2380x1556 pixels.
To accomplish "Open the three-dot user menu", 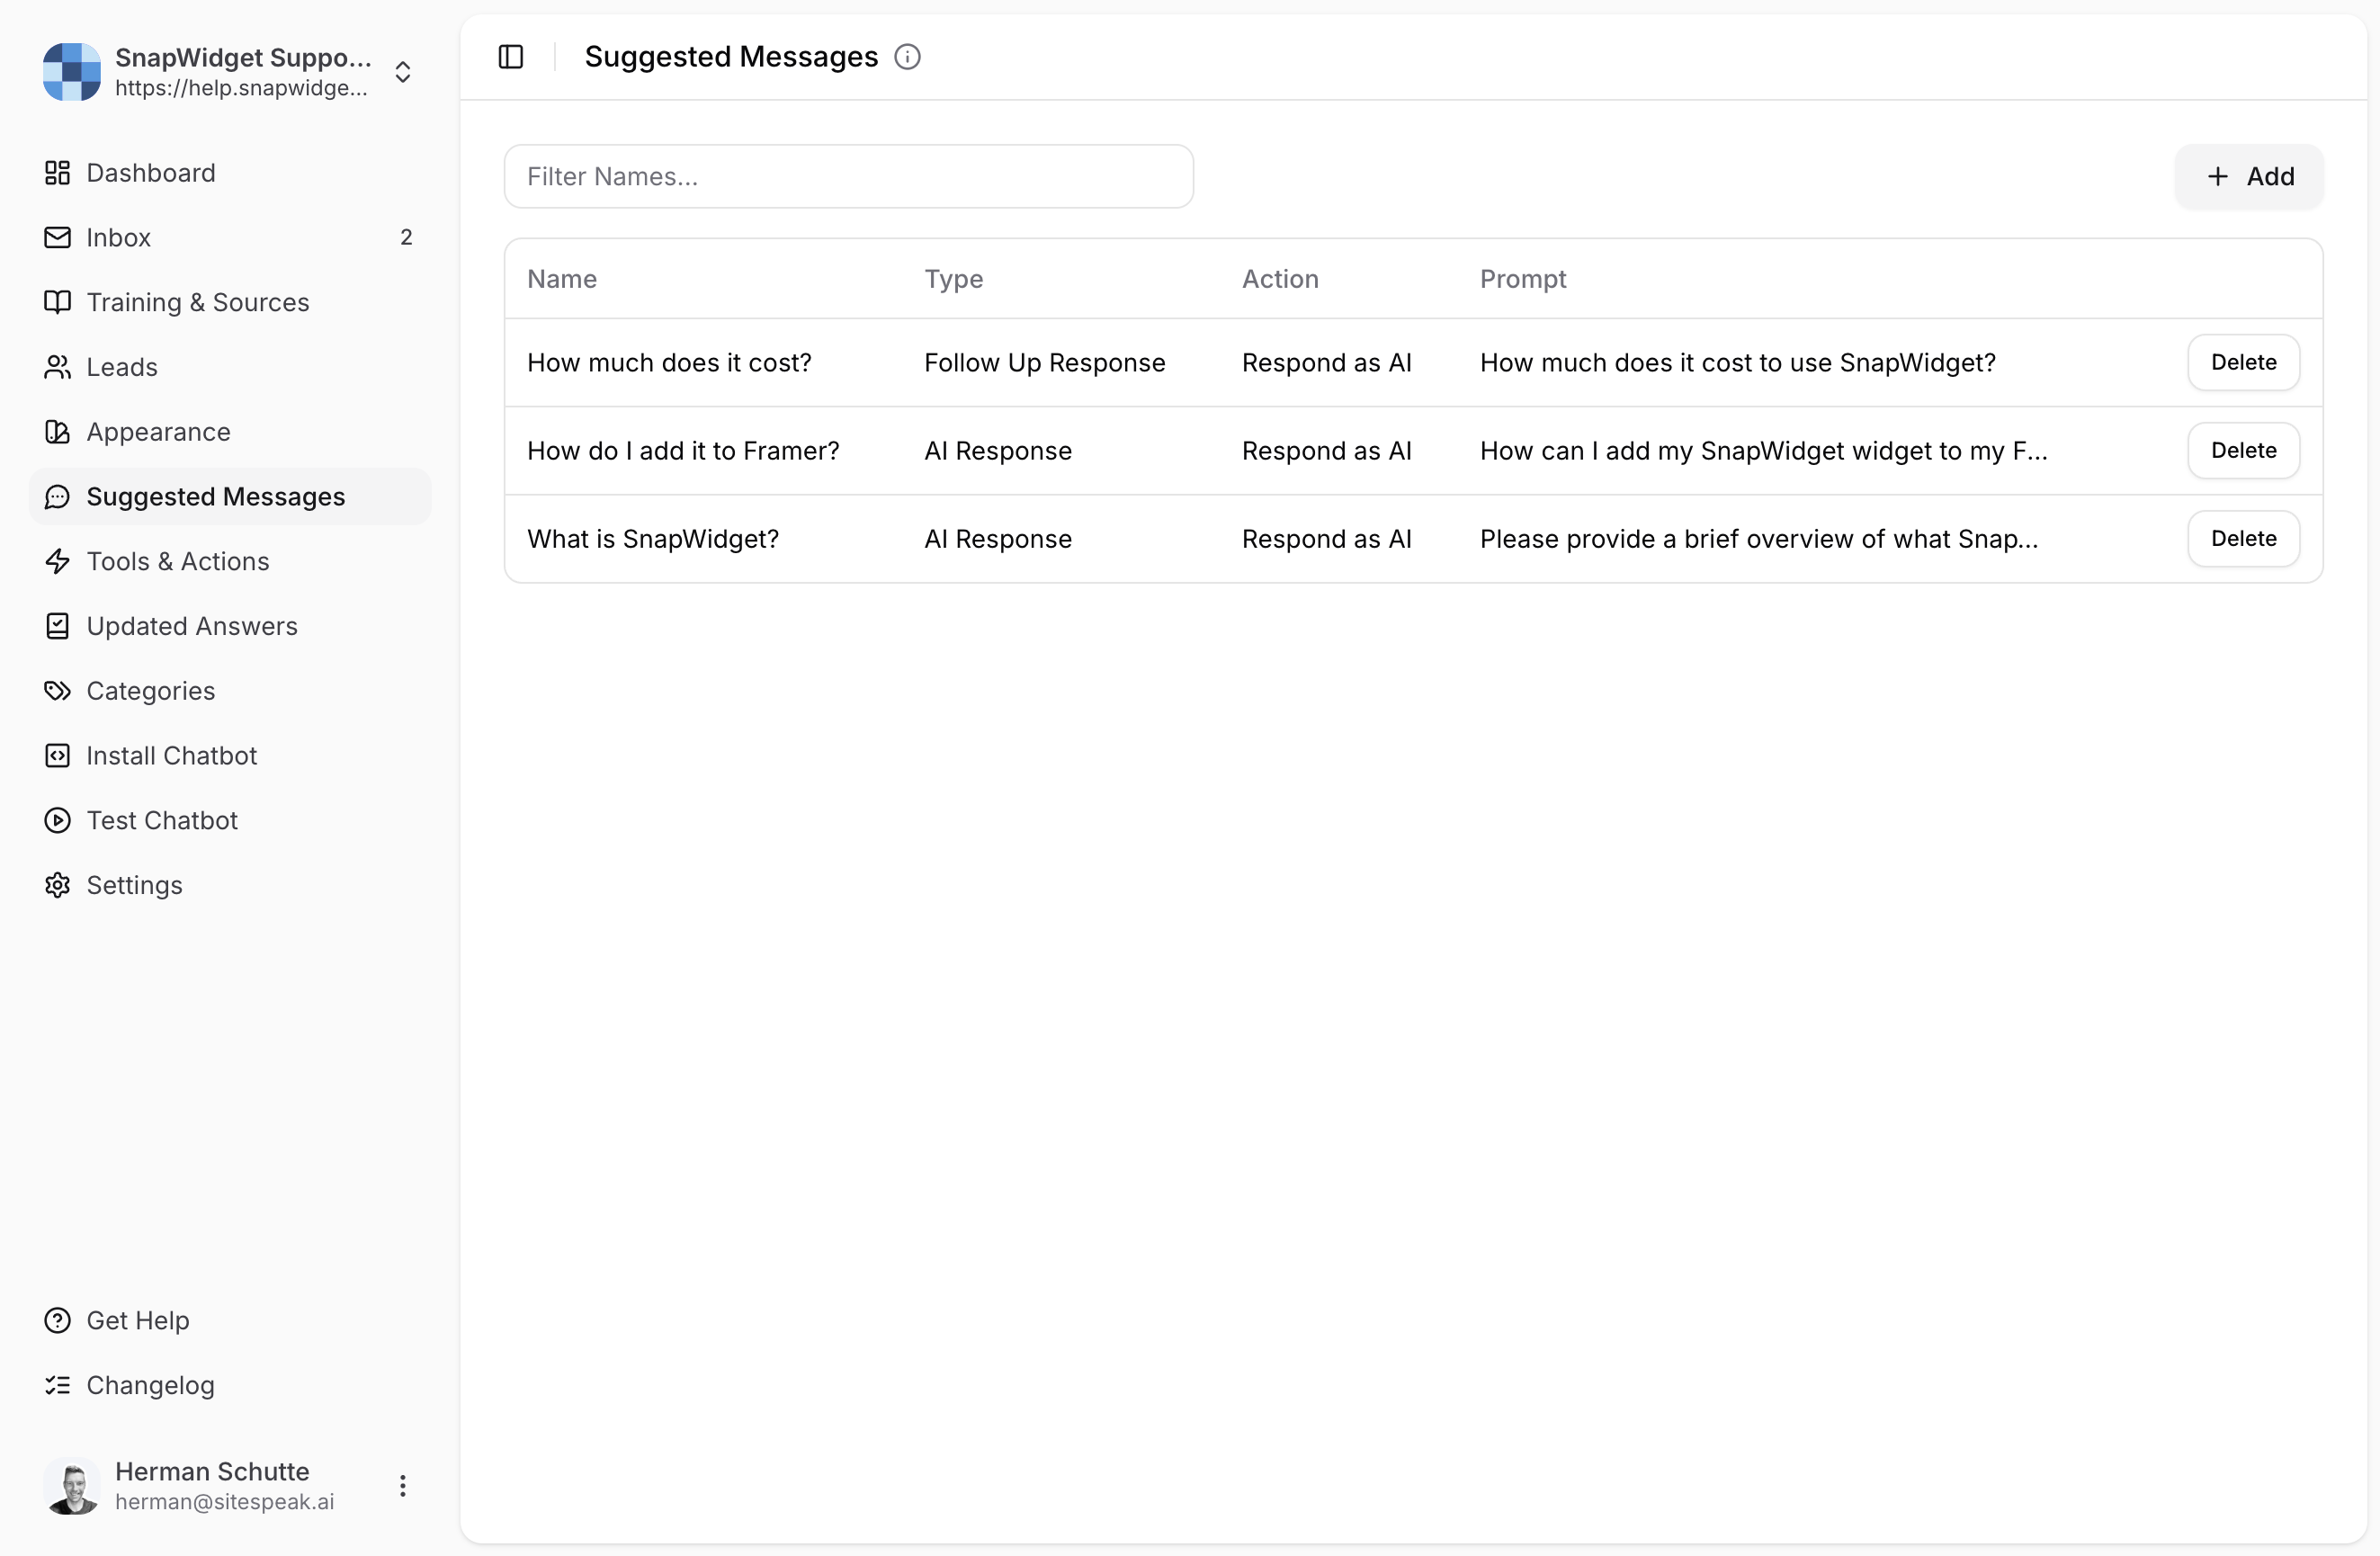I will point(402,1486).
